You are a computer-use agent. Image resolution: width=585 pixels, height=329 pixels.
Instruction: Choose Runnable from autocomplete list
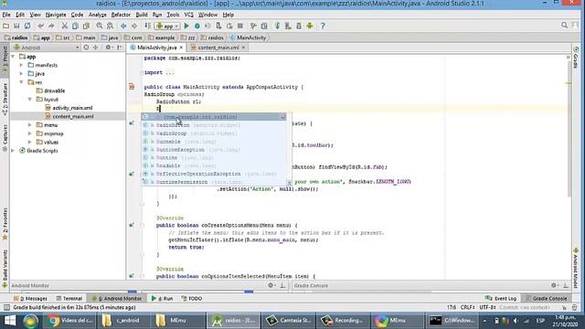(x=214, y=142)
